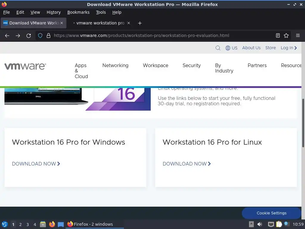Viewport: 305px width, 229px height.
Task: Click the VMware site search magnifier icon
Action: (x=218, y=48)
